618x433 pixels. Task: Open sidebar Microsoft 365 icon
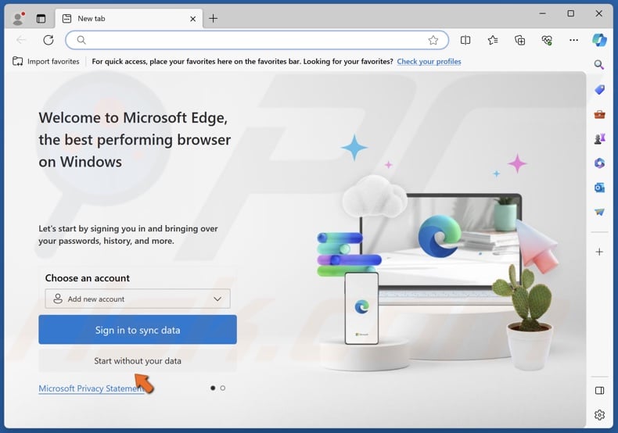[599, 163]
